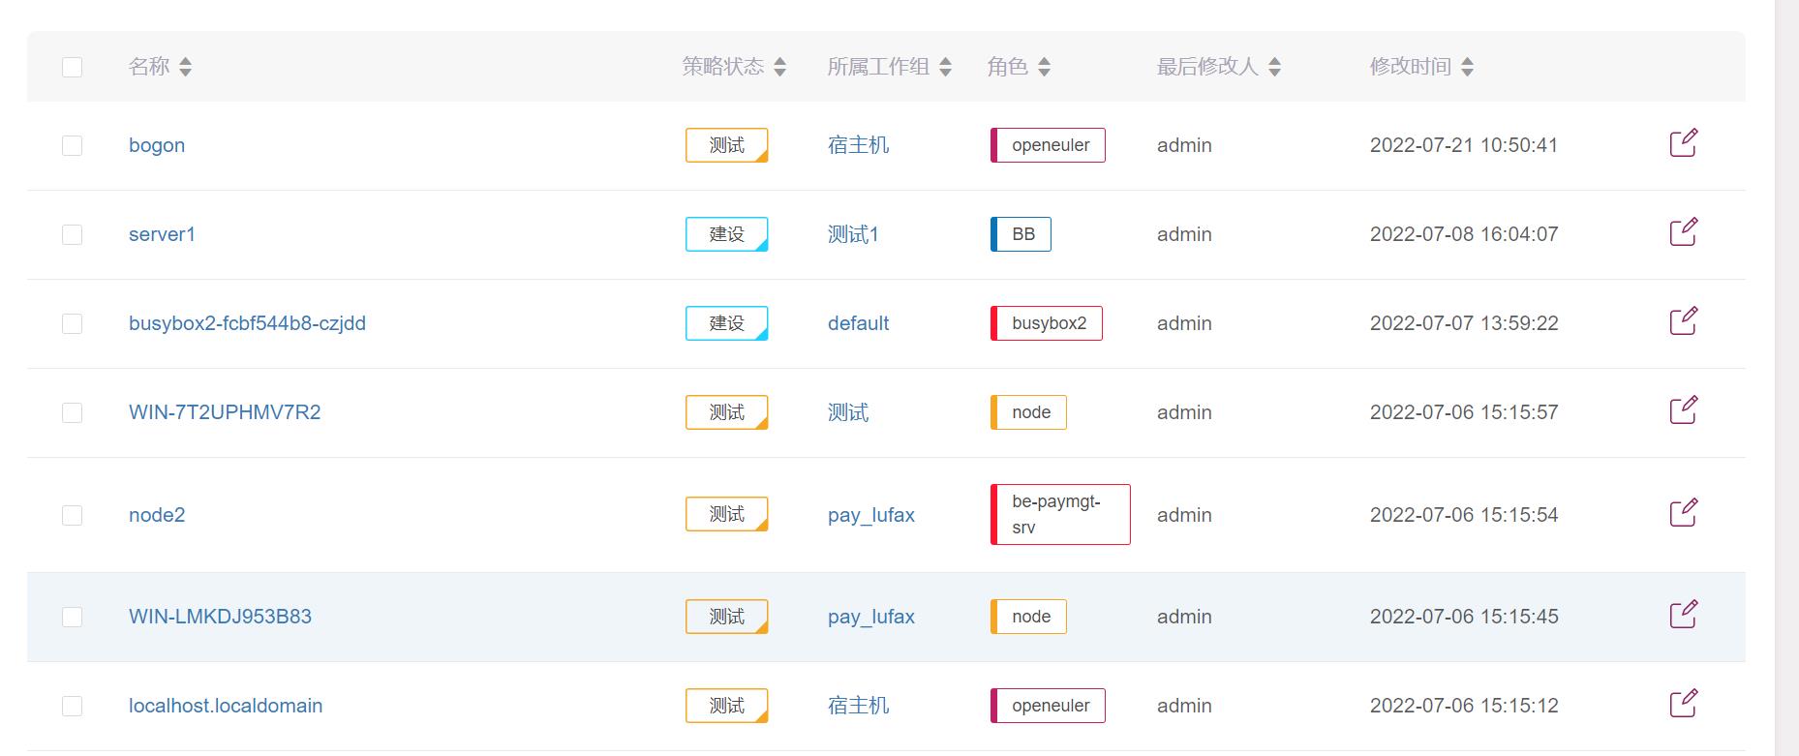Viewport: 1799px width, 756px height.
Task: Sort by 策略状态 column
Action: [779, 67]
